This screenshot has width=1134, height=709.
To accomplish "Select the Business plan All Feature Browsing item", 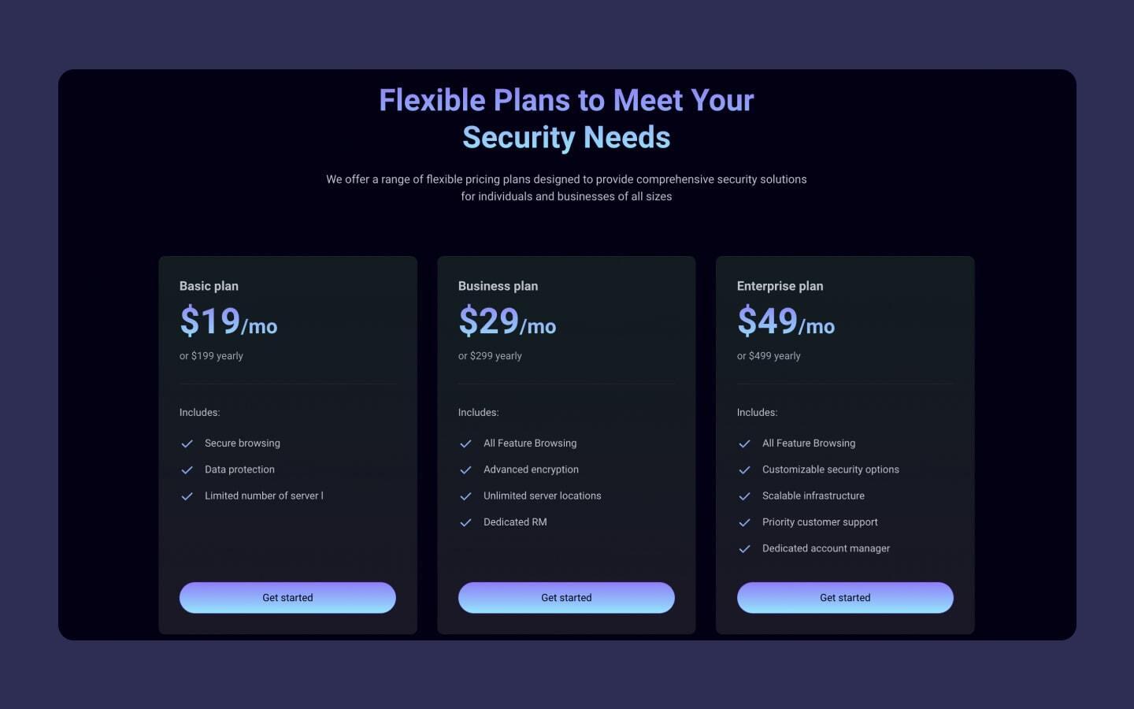I will pyautogui.click(x=530, y=444).
